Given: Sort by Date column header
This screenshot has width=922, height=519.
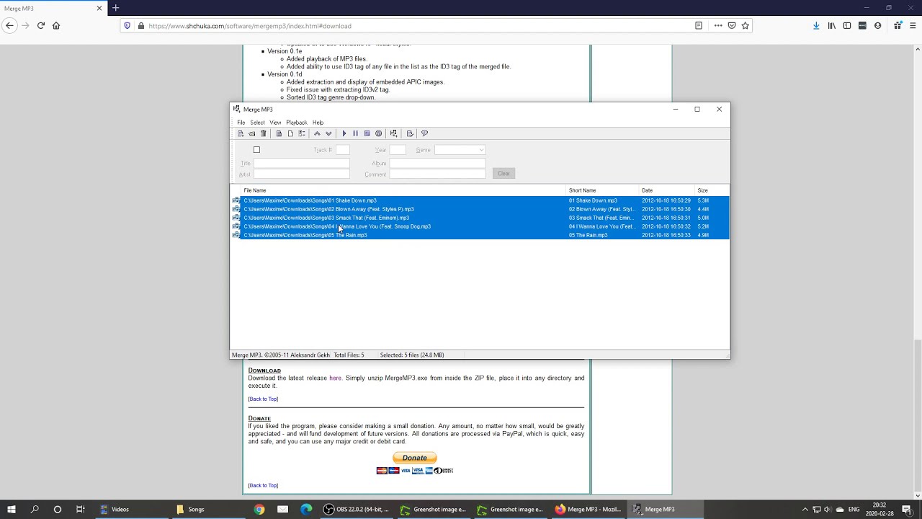Looking at the screenshot, I should tap(667, 190).
